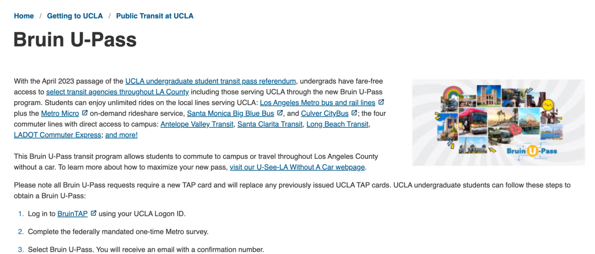
Task: Open the Long Beach Transit link
Action: (337, 124)
